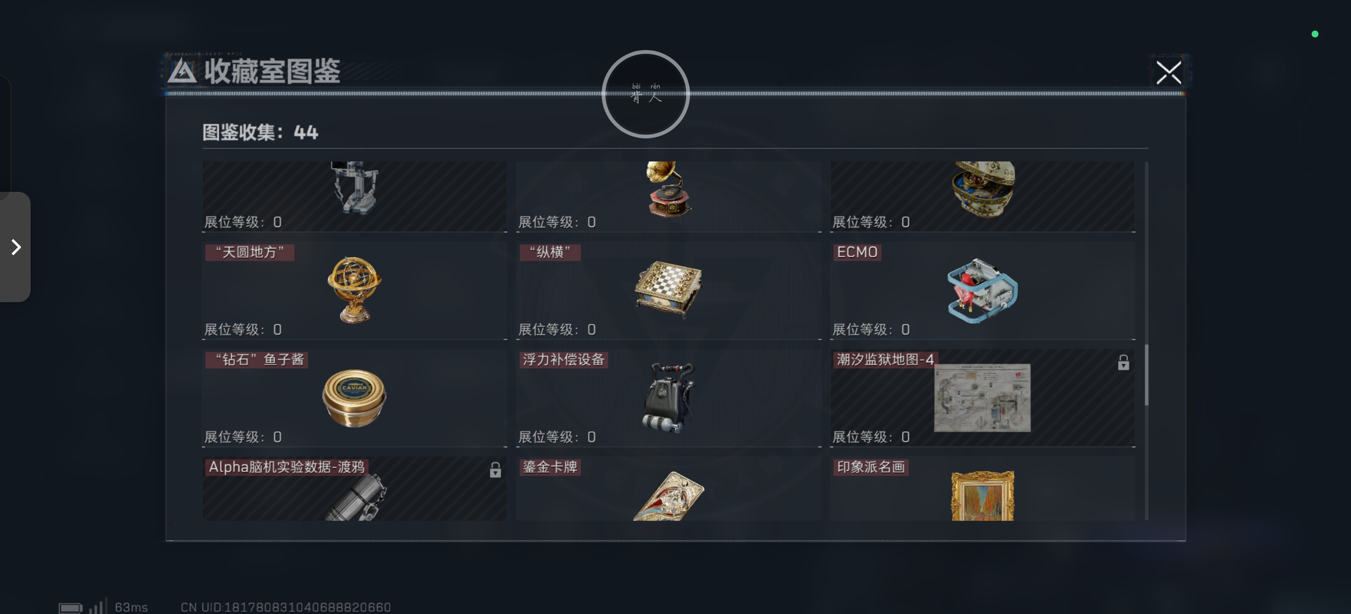1351x614 pixels.
Task: Click the circular 背人 button
Action: pyautogui.click(x=645, y=94)
